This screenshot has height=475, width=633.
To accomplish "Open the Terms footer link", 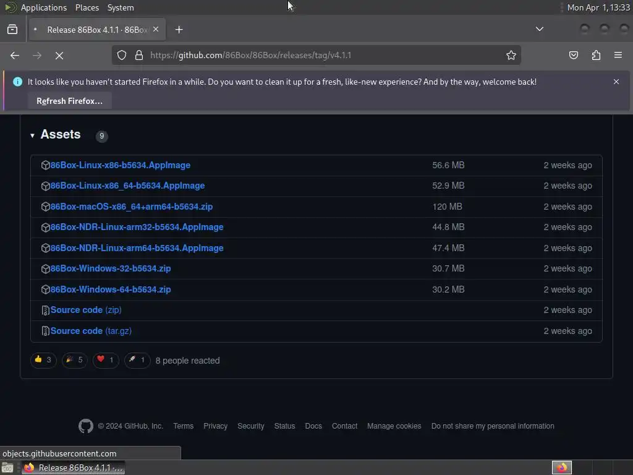I will 183,426.
